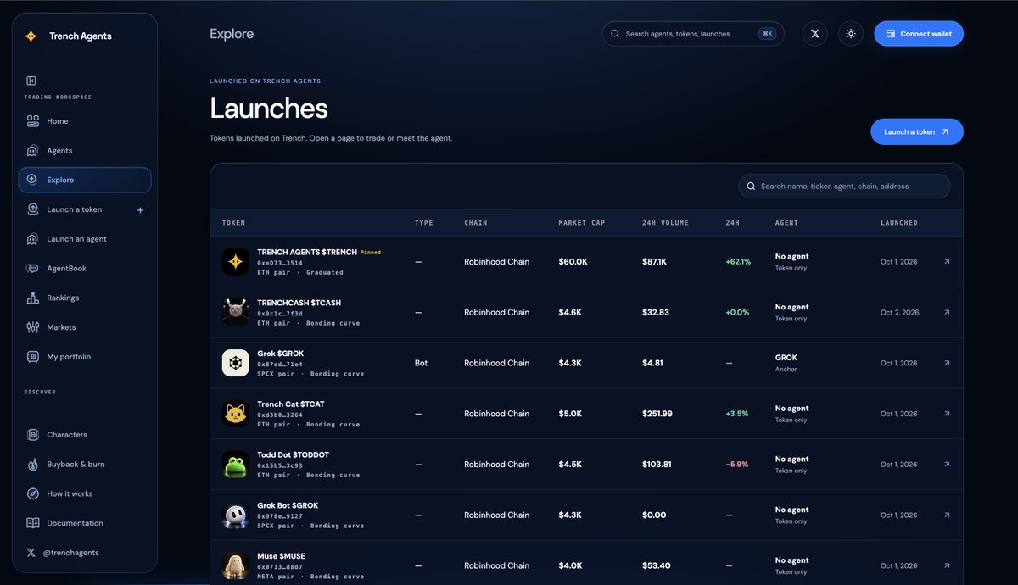Click the Connect wallet button
Screen dimensions: 1018x585
click(919, 34)
